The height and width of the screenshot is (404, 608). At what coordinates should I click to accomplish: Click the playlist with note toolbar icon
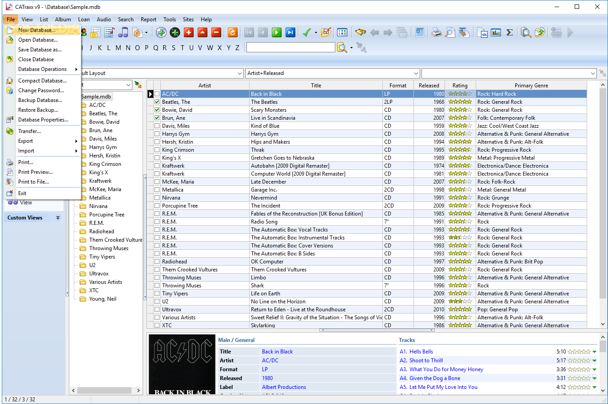(x=109, y=32)
